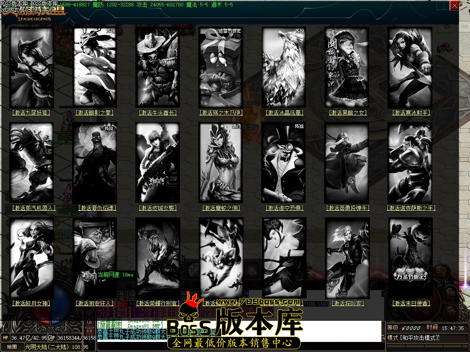Open the 地图 map button

click(x=12, y=347)
